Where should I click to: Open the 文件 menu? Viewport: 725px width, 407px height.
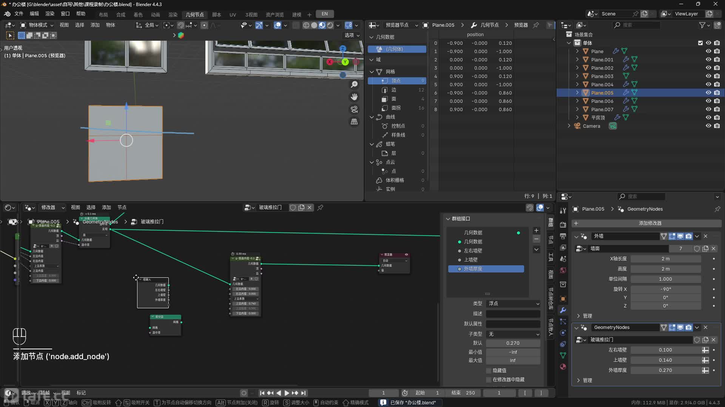[x=19, y=14]
